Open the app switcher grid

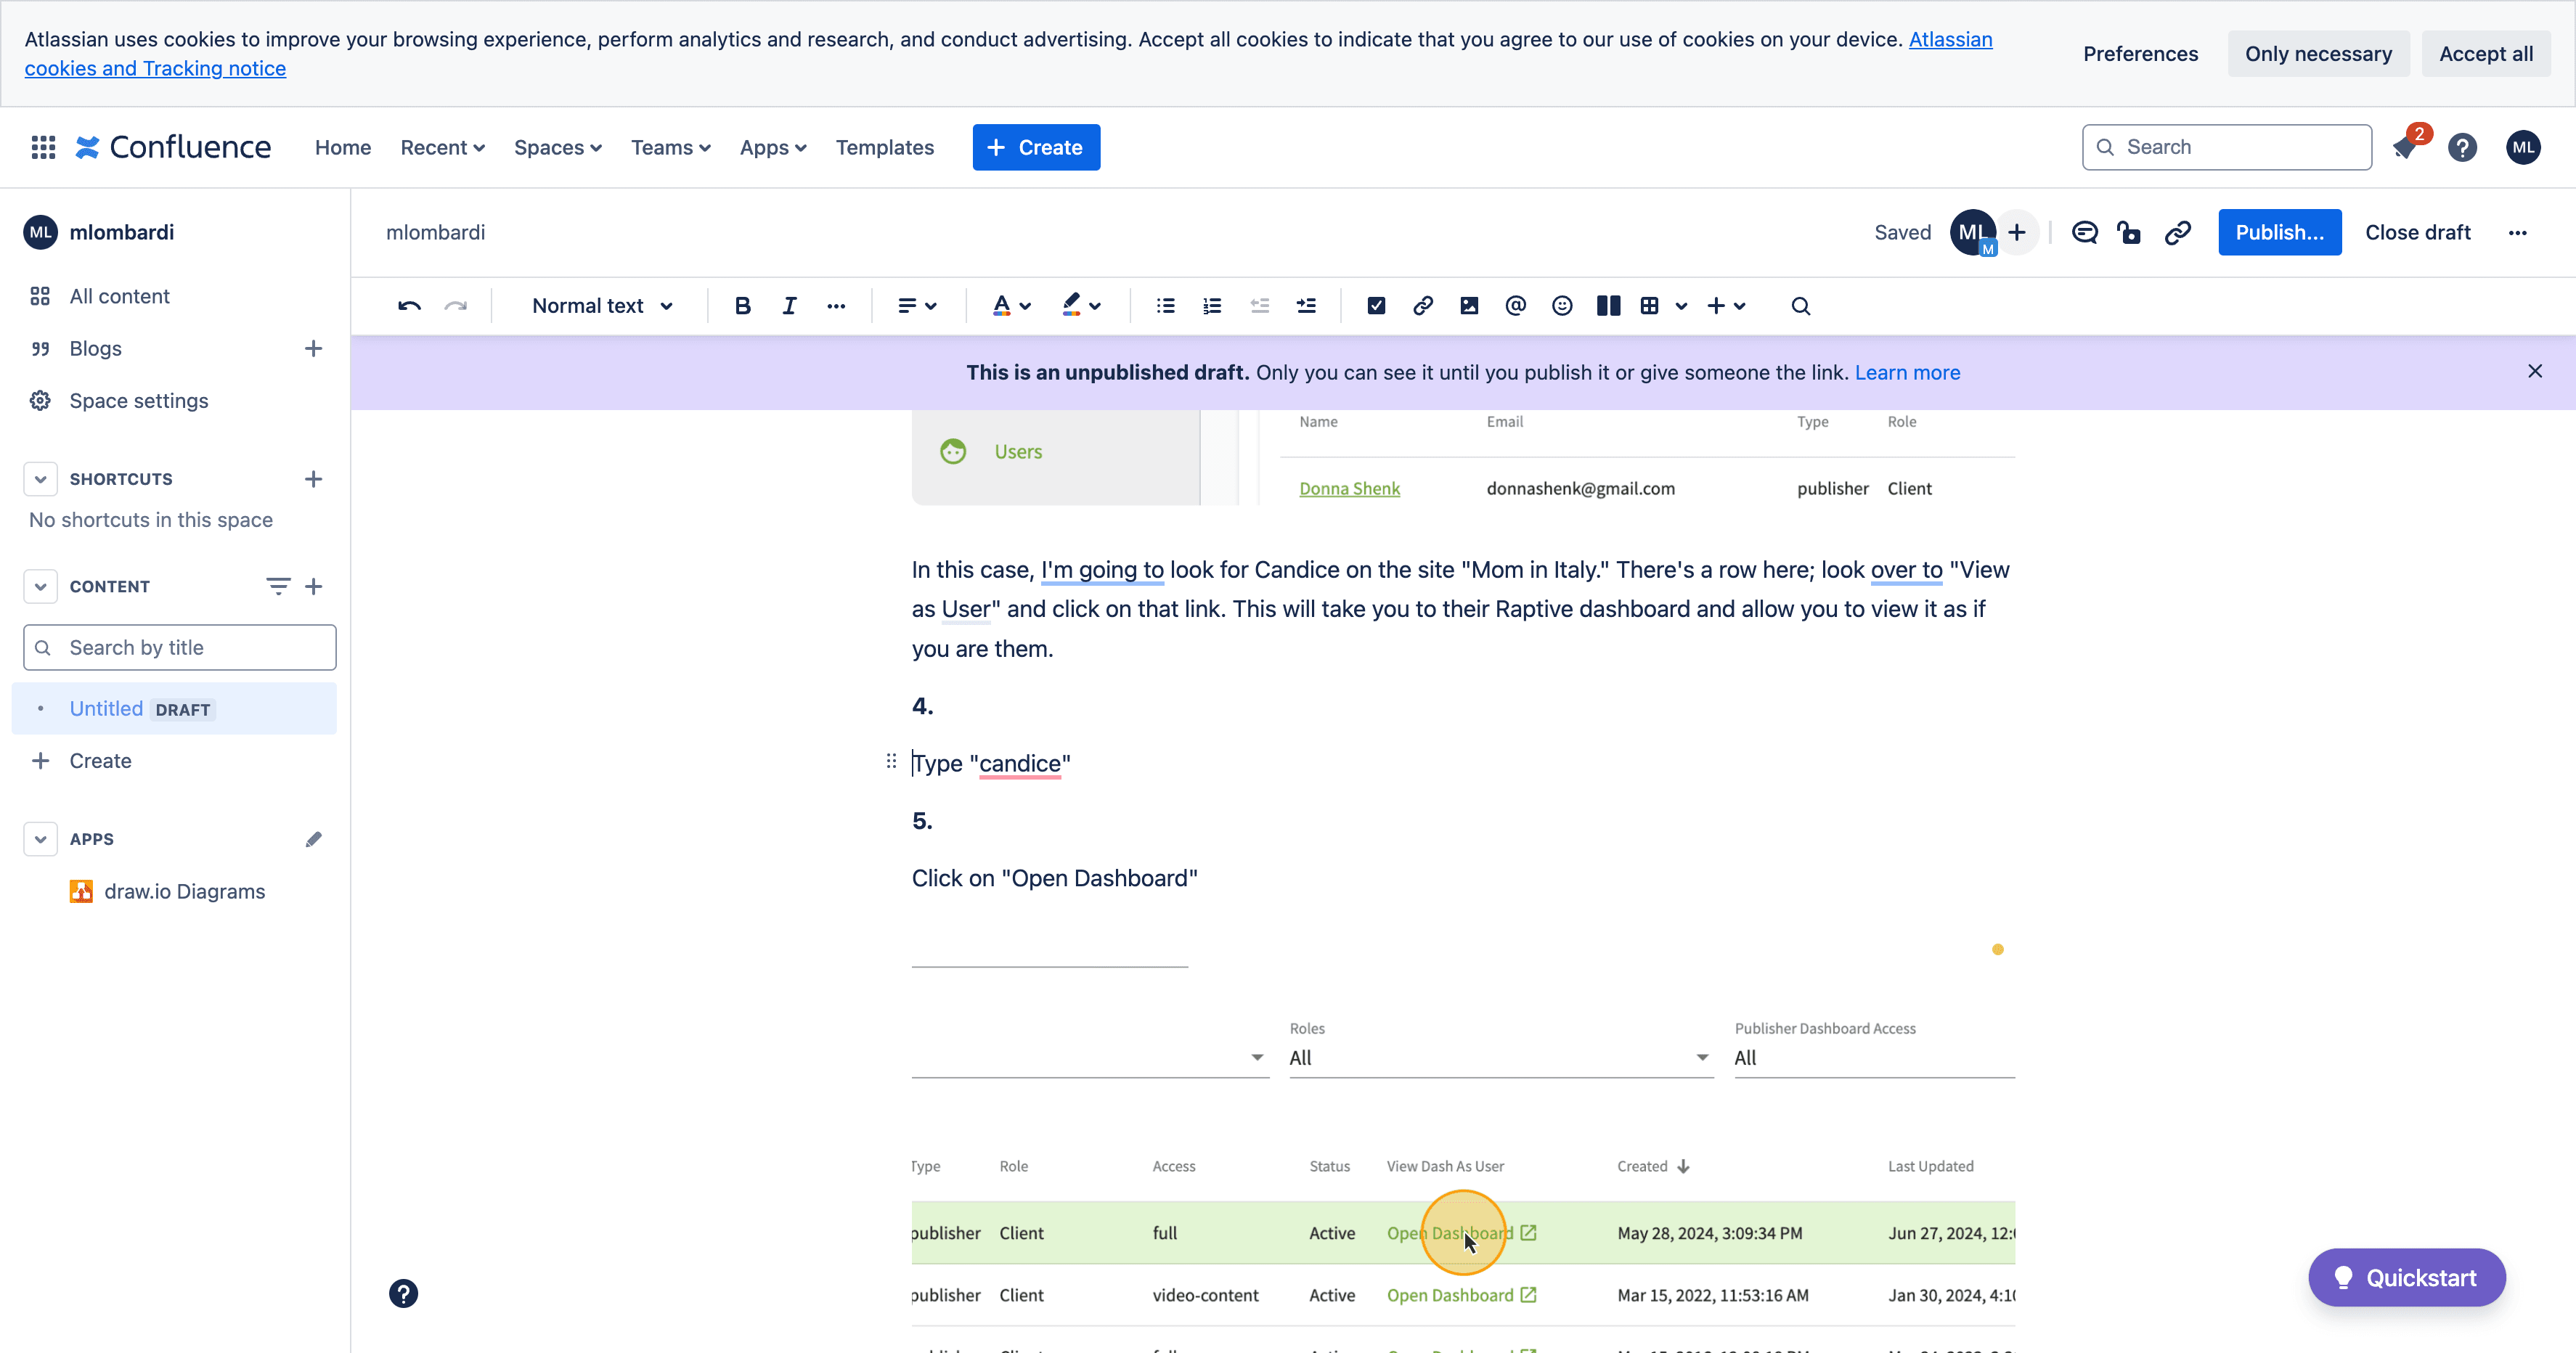coord(43,148)
